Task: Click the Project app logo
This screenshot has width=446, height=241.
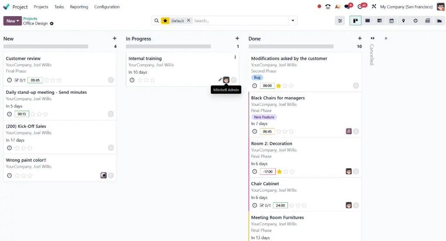Action: [6, 7]
